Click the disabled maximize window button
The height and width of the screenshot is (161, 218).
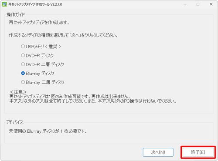pyautogui.click(x=198, y=4)
